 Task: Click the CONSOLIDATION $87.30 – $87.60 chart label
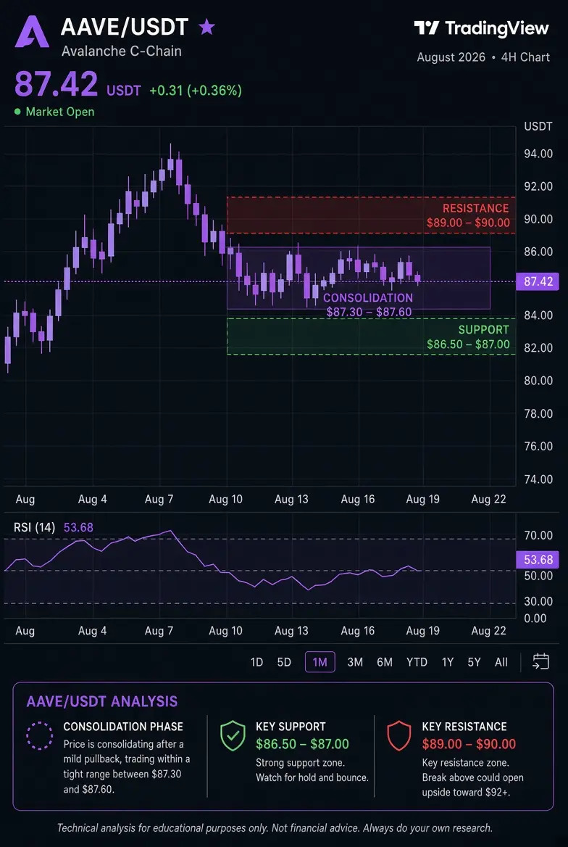click(368, 305)
